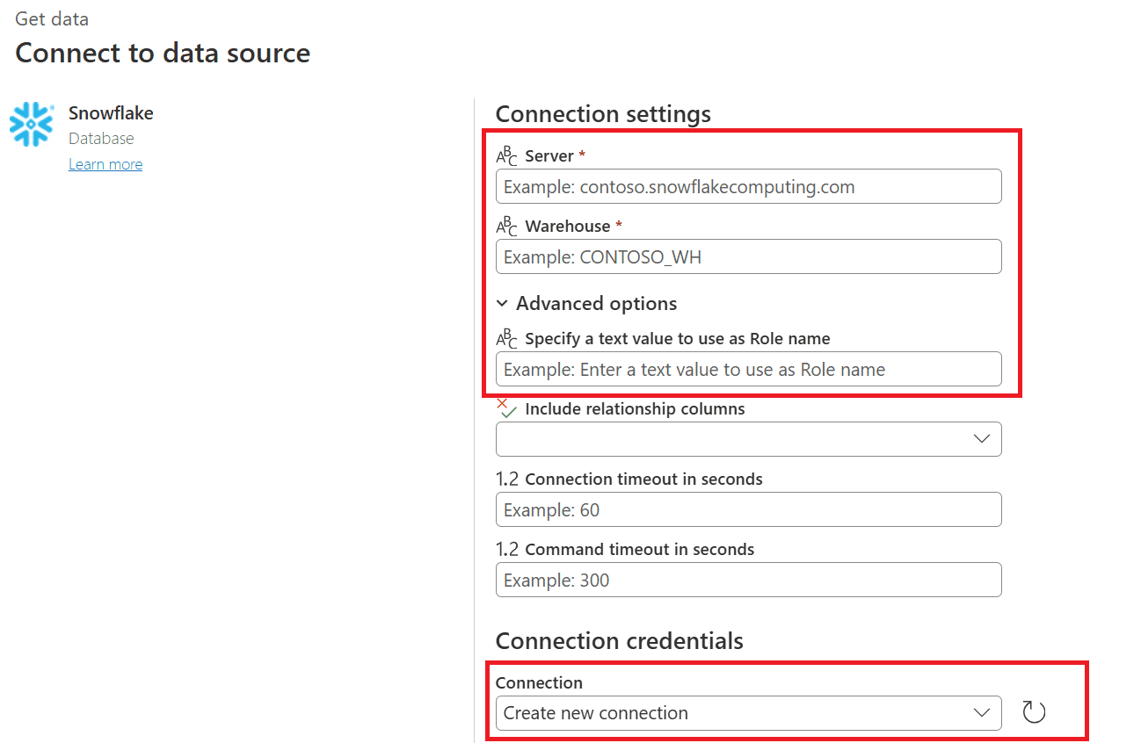Click the Advanced options label text
The image size is (1141, 743).
coord(596,304)
